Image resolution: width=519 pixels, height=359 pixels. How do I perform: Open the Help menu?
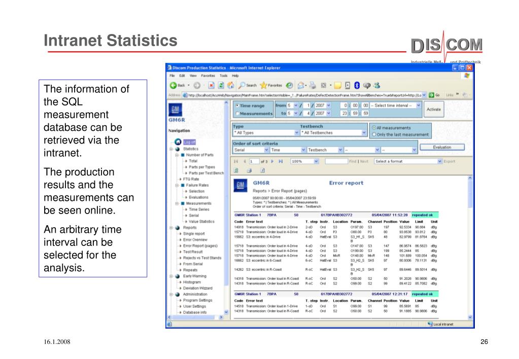pos(235,76)
